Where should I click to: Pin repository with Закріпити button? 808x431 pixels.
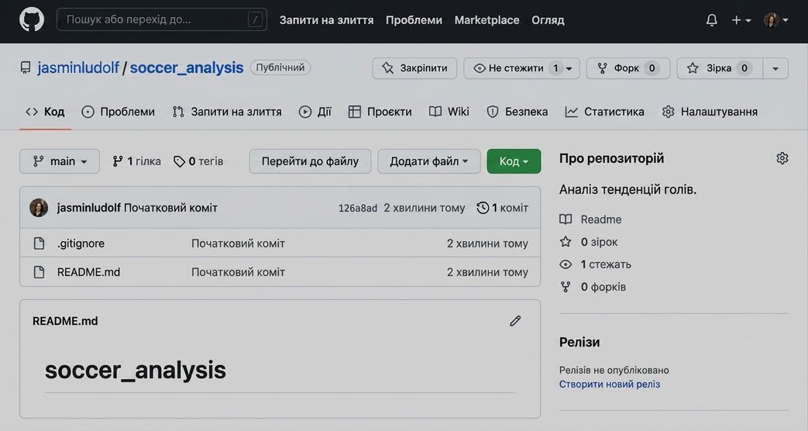click(x=414, y=68)
